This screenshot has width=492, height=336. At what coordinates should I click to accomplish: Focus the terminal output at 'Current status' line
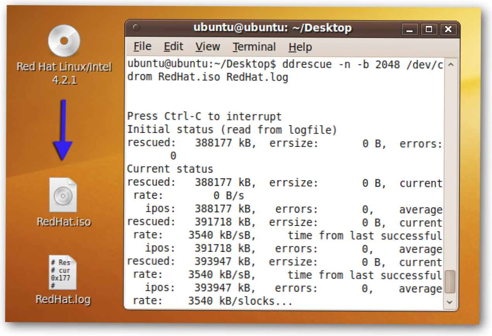click(x=170, y=169)
